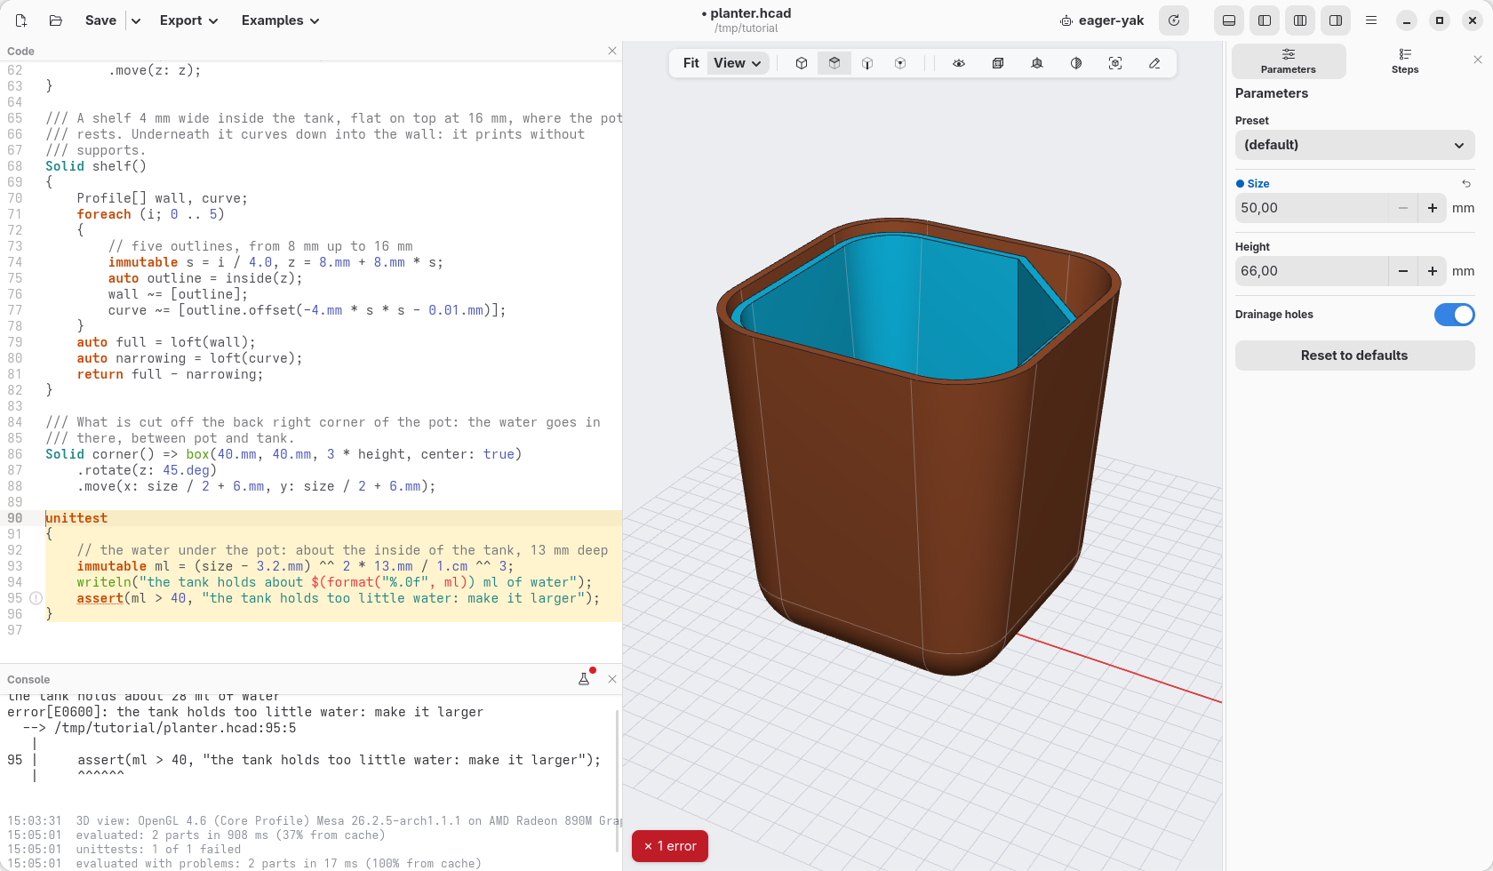The image size is (1493, 871).
Task: Click the pencil edit icon in viewport toolbar
Action: [1154, 63]
